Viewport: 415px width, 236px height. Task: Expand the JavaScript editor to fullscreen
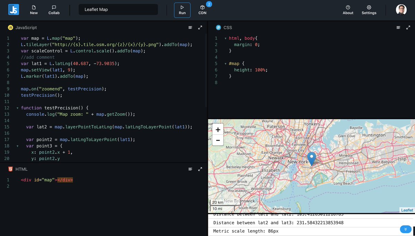pos(200,27)
